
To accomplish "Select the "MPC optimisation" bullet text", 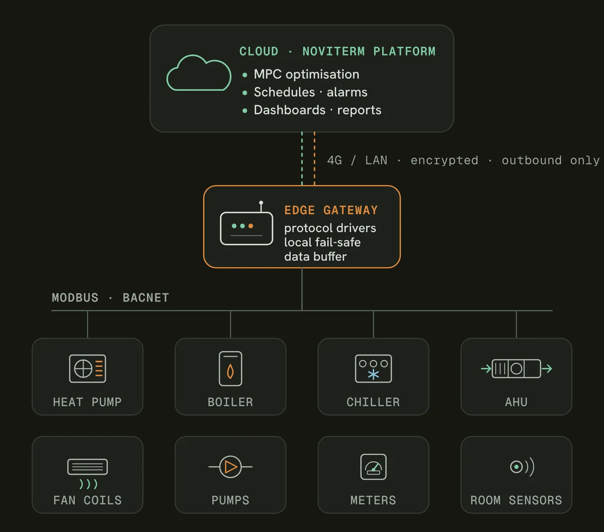I will point(306,74).
